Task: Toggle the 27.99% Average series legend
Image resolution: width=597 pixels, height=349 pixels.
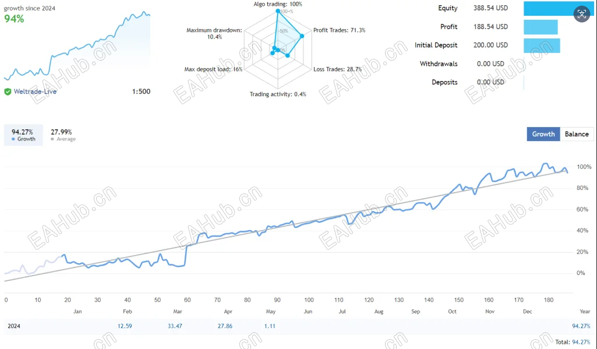Action: click(x=63, y=135)
